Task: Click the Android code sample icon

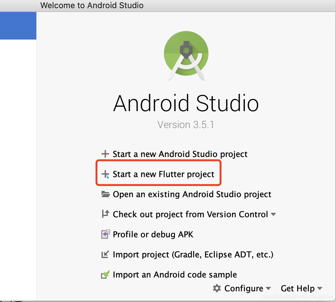Action: (105, 274)
